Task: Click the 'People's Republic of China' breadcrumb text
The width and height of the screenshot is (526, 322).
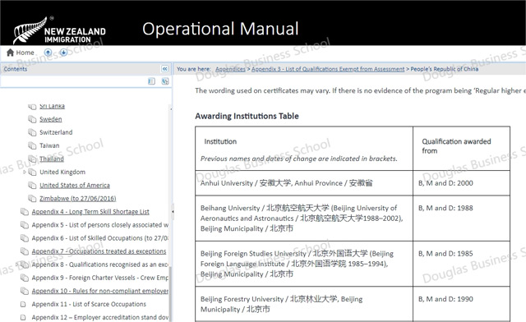Action: [445, 69]
